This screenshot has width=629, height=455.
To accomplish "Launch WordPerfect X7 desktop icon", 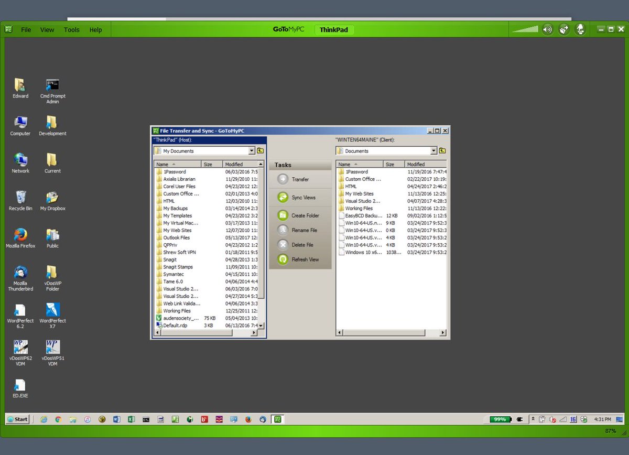I will pos(52,315).
